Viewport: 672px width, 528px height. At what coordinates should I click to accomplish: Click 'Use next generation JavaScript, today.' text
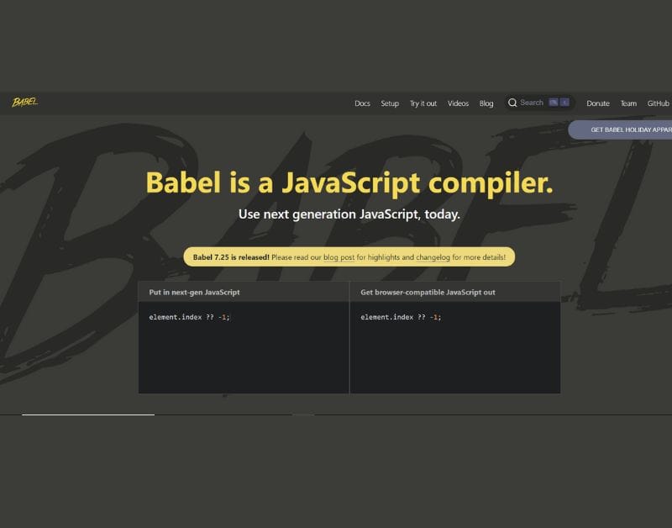point(349,214)
